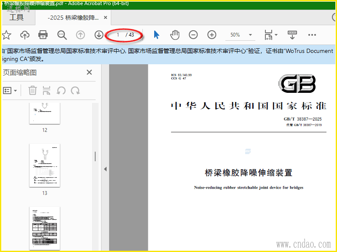Screen dimensions: 337x252
Task: Select the thumbnail with tables below 13
Action: point(45,228)
